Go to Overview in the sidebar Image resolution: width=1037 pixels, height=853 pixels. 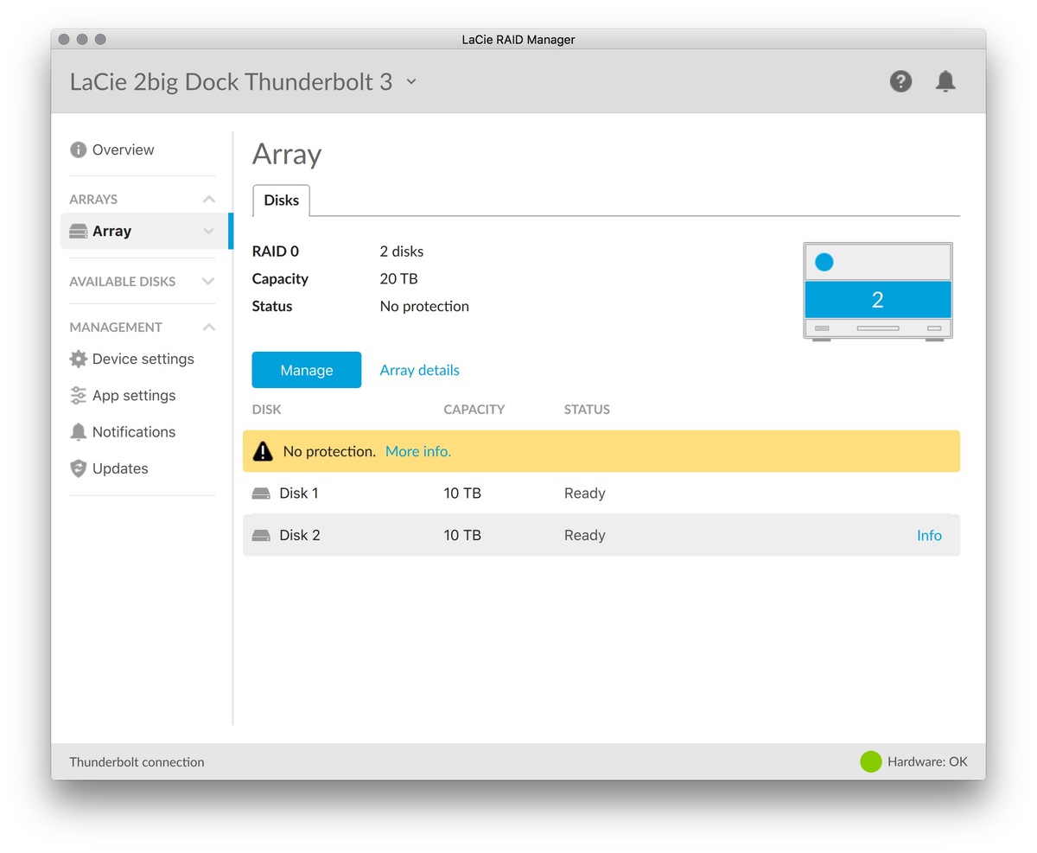123,150
